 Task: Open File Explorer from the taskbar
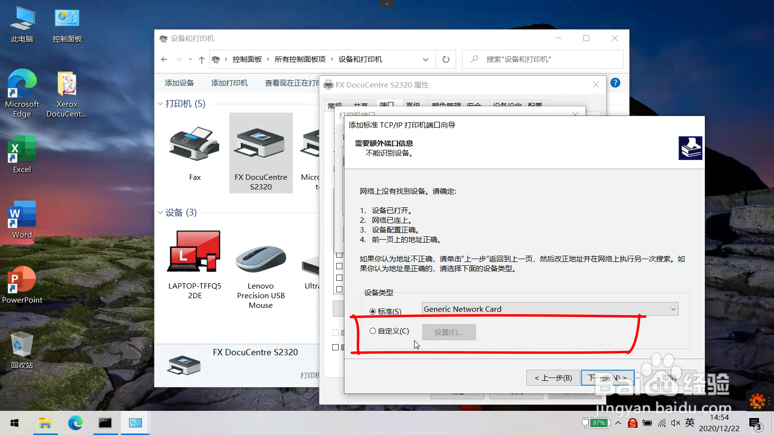(45, 423)
